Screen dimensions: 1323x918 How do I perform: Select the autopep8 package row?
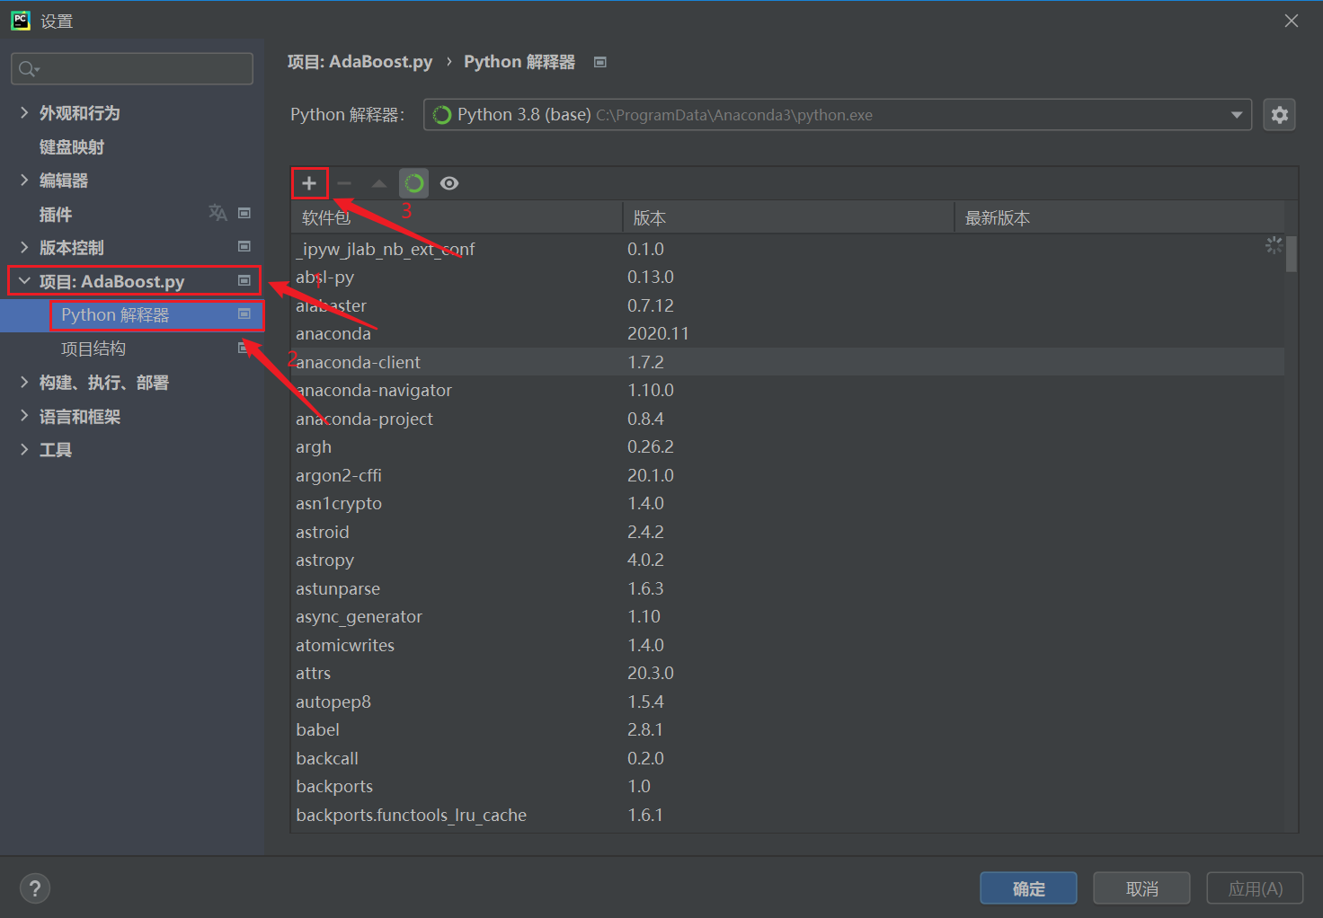coord(787,702)
